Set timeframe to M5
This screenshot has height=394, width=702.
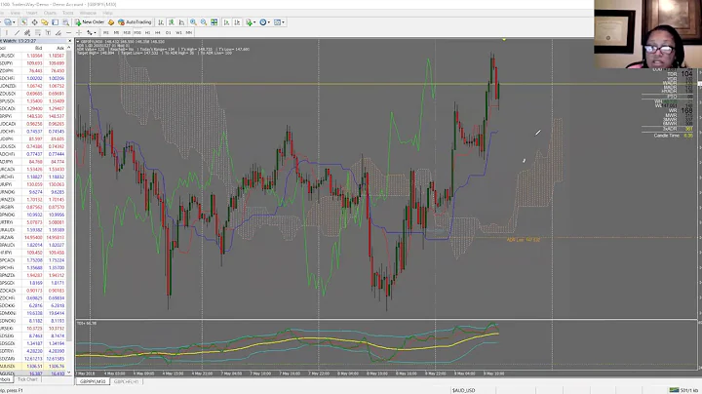[x=116, y=33]
